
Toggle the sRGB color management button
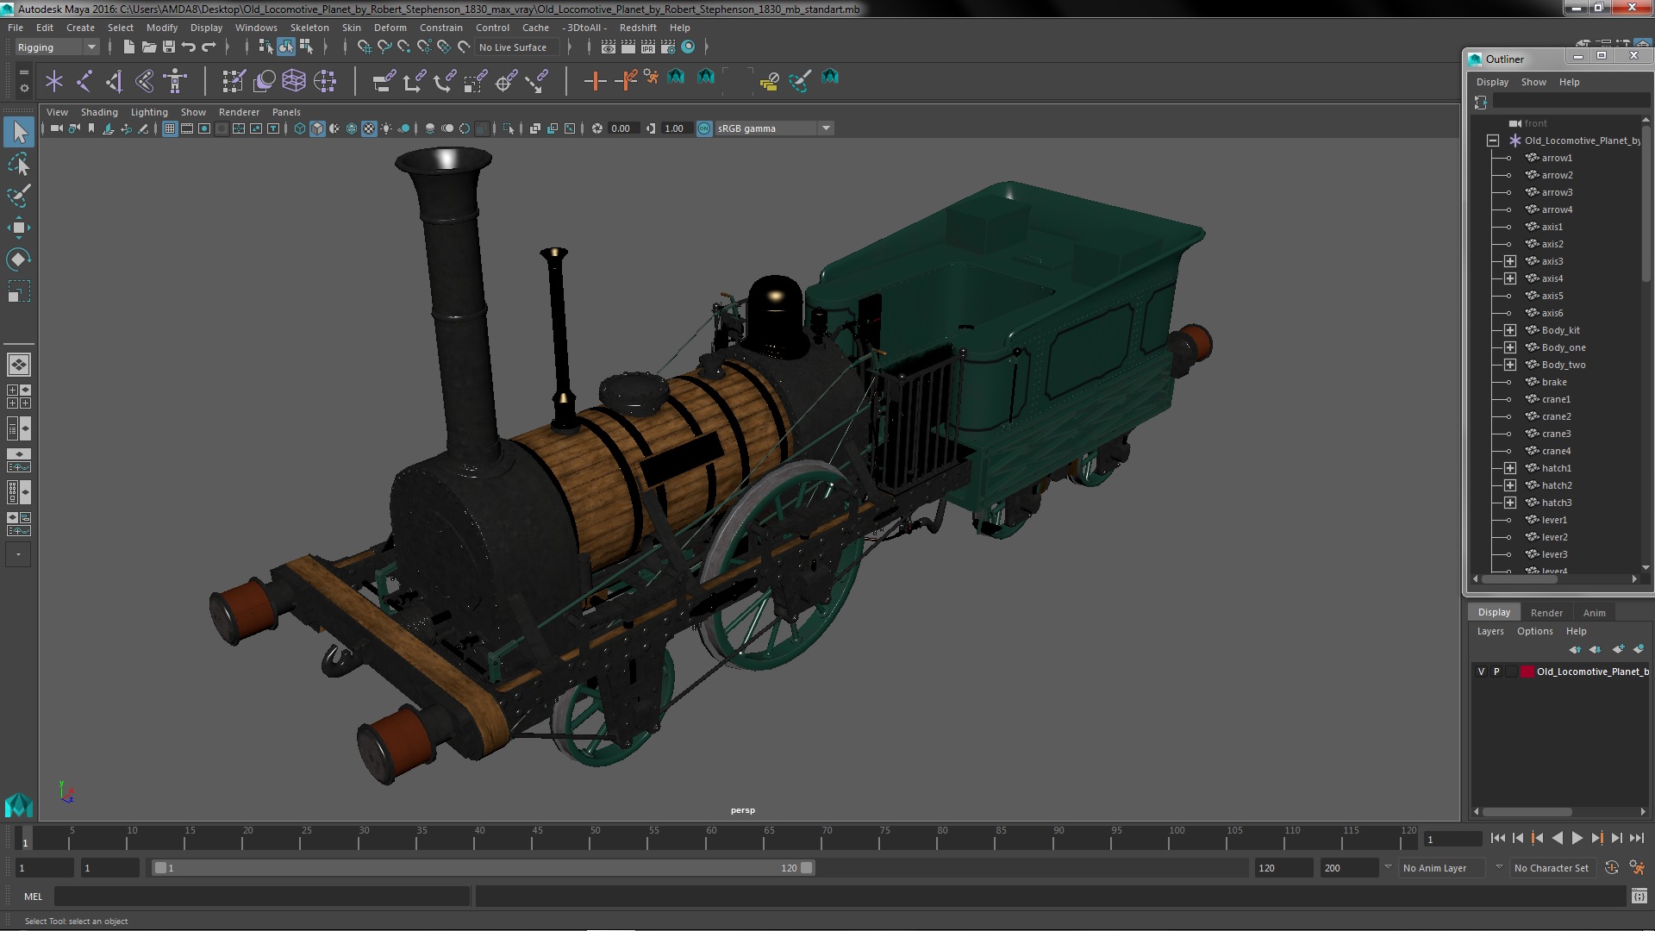[x=704, y=128]
